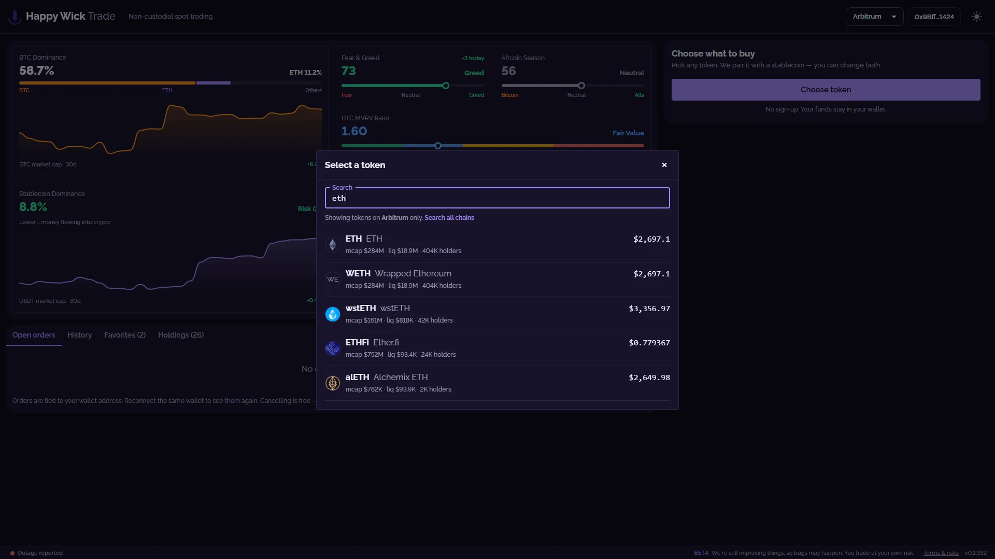Click the alETH price $2,649.98
995x559 pixels.
pyautogui.click(x=649, y=378)
